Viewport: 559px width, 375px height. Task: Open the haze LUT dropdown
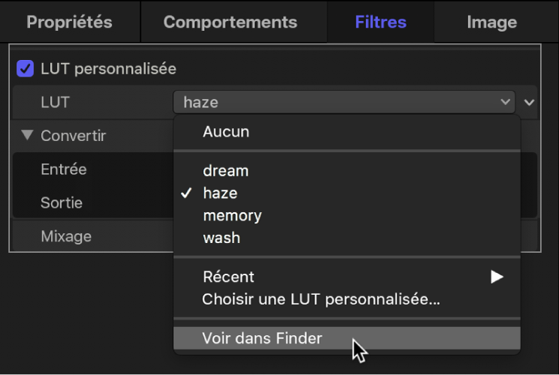pos(344,103)
